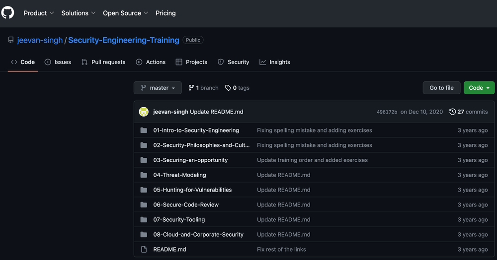
Task: Open the 03-Securing-an-opportunity folder
Action: [x=190, y=160]
